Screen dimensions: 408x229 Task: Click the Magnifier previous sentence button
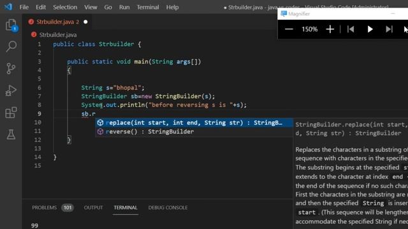(x=351, y=29)
